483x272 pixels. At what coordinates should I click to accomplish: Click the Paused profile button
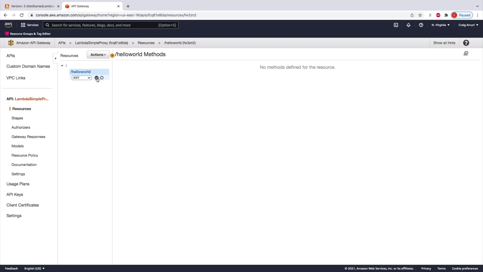(x=462, y=15)
